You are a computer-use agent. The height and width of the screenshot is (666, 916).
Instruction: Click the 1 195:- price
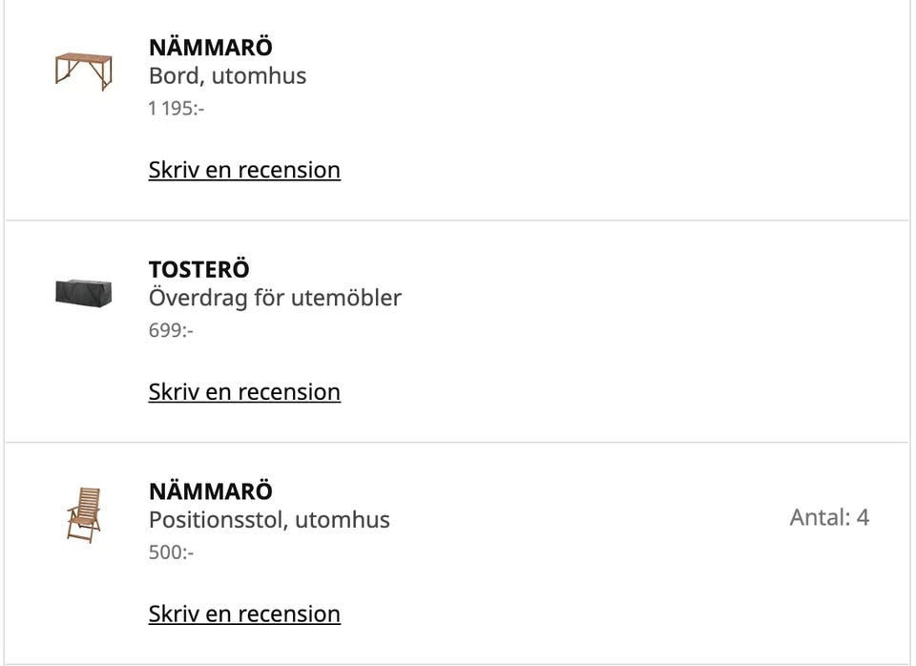coord(177,109)
